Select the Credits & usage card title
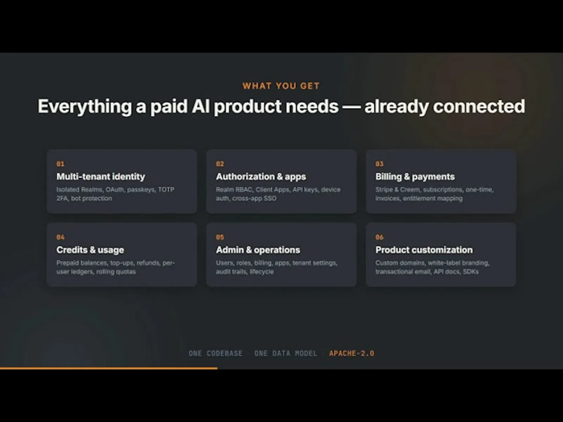 (x=90, y=250)
